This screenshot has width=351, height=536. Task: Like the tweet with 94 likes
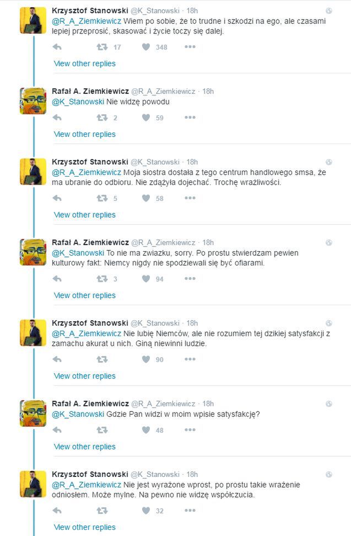(146, 279)
